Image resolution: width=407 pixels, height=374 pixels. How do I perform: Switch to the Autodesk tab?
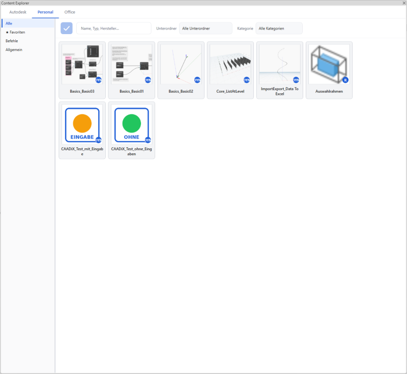click(x=18, y=12)
